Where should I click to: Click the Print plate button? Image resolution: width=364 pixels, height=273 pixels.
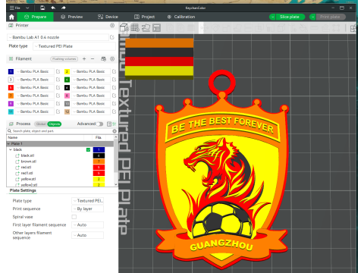[330, 17]
